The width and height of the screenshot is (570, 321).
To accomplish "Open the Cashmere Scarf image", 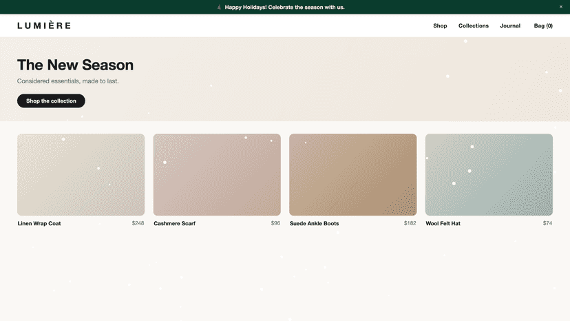I will pyautogui.click(x=217, y=175).
